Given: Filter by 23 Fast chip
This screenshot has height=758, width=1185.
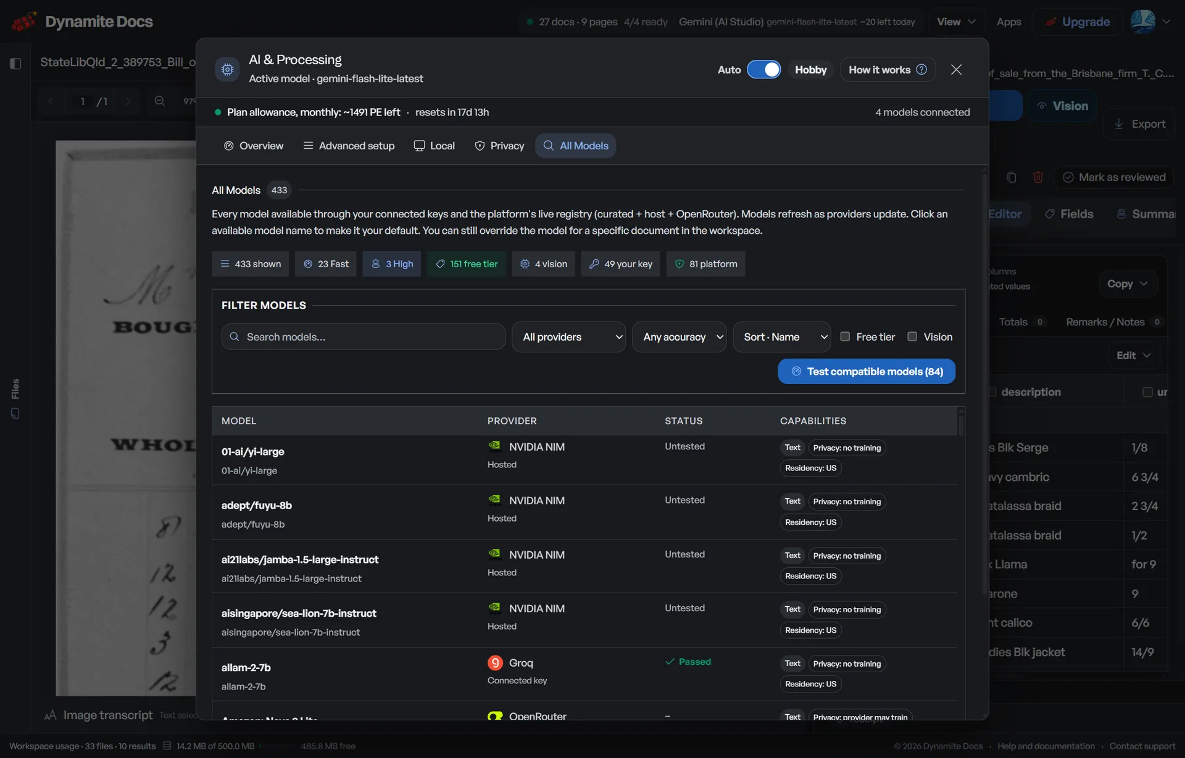Looking at the screenshot, I should coord(326,264).
